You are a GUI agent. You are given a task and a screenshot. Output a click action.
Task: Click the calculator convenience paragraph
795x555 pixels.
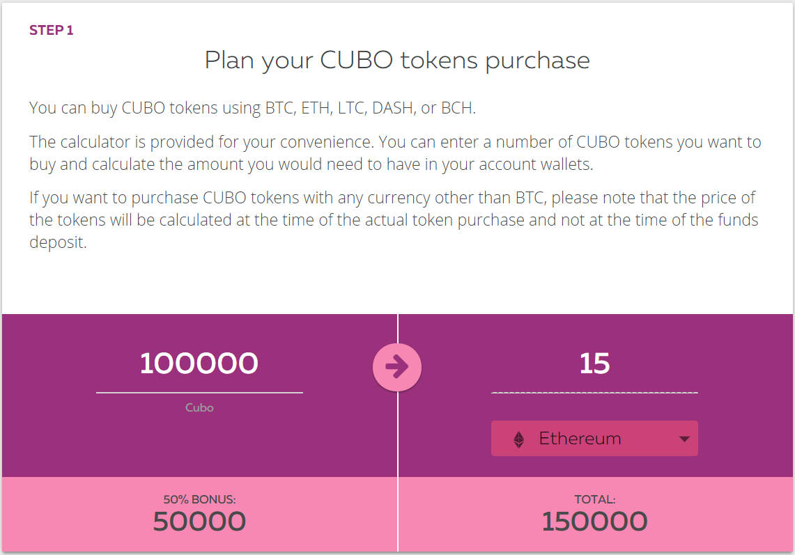pyautogui.click(x=395, y=153)
